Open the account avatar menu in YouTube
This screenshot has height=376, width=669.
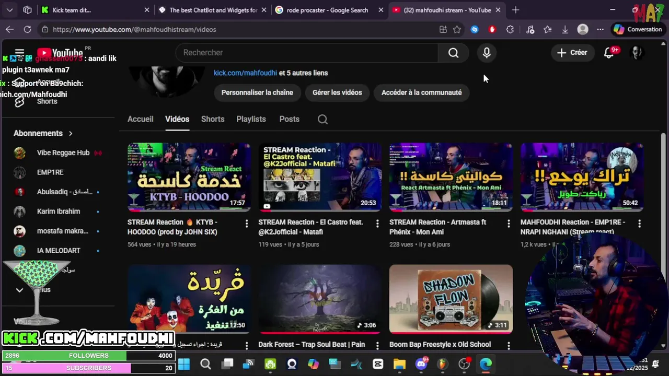click(637, 52)
